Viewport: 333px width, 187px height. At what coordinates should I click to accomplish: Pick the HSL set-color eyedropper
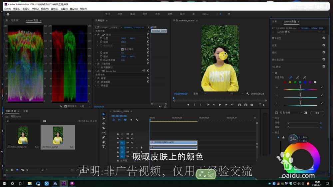tap(290, 78)
